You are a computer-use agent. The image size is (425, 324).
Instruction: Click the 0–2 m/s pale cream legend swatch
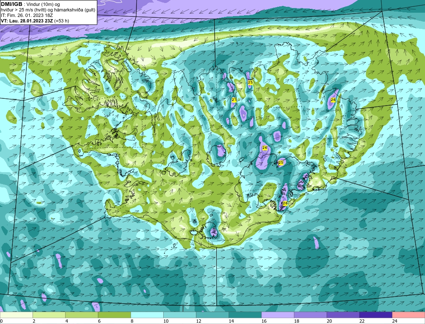[16, 315]
